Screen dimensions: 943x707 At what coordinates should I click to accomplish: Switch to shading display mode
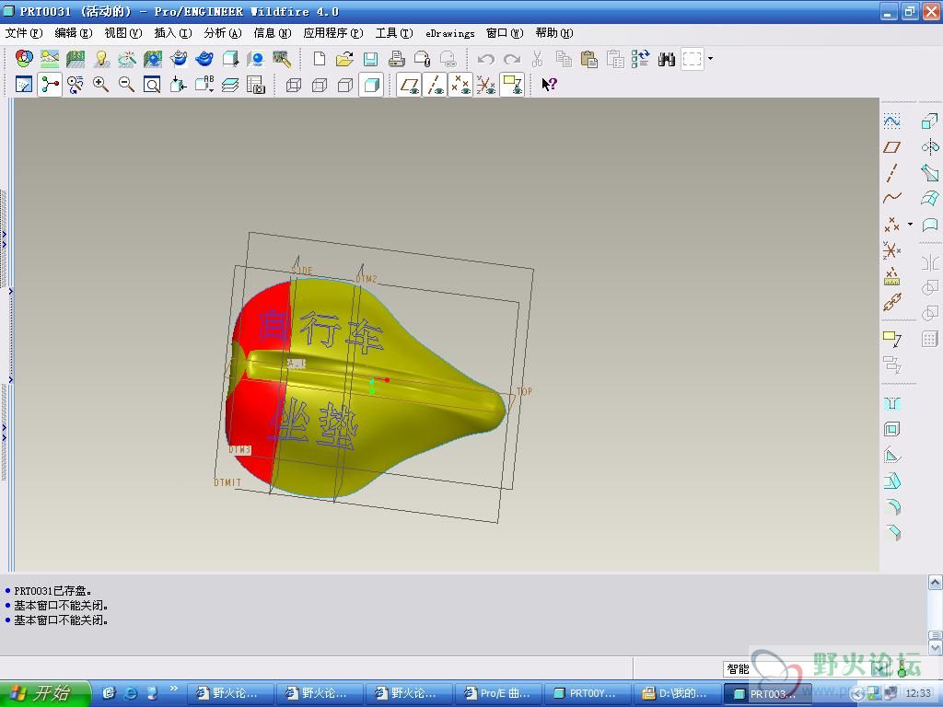coord(371,85)
